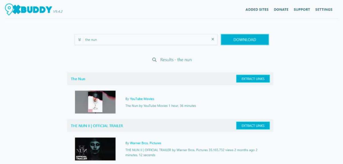Screen dimensions: 343x164
Task: Click the DOWNLOAD button
Action: (245, 40)
